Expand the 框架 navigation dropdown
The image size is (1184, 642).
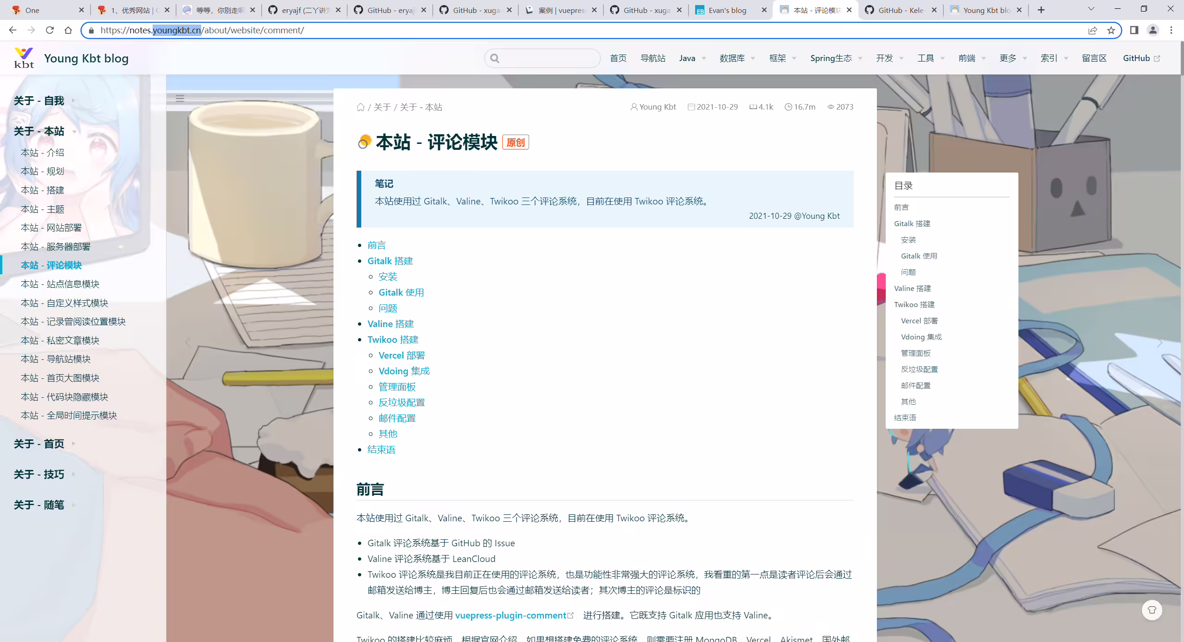[783, 58]
